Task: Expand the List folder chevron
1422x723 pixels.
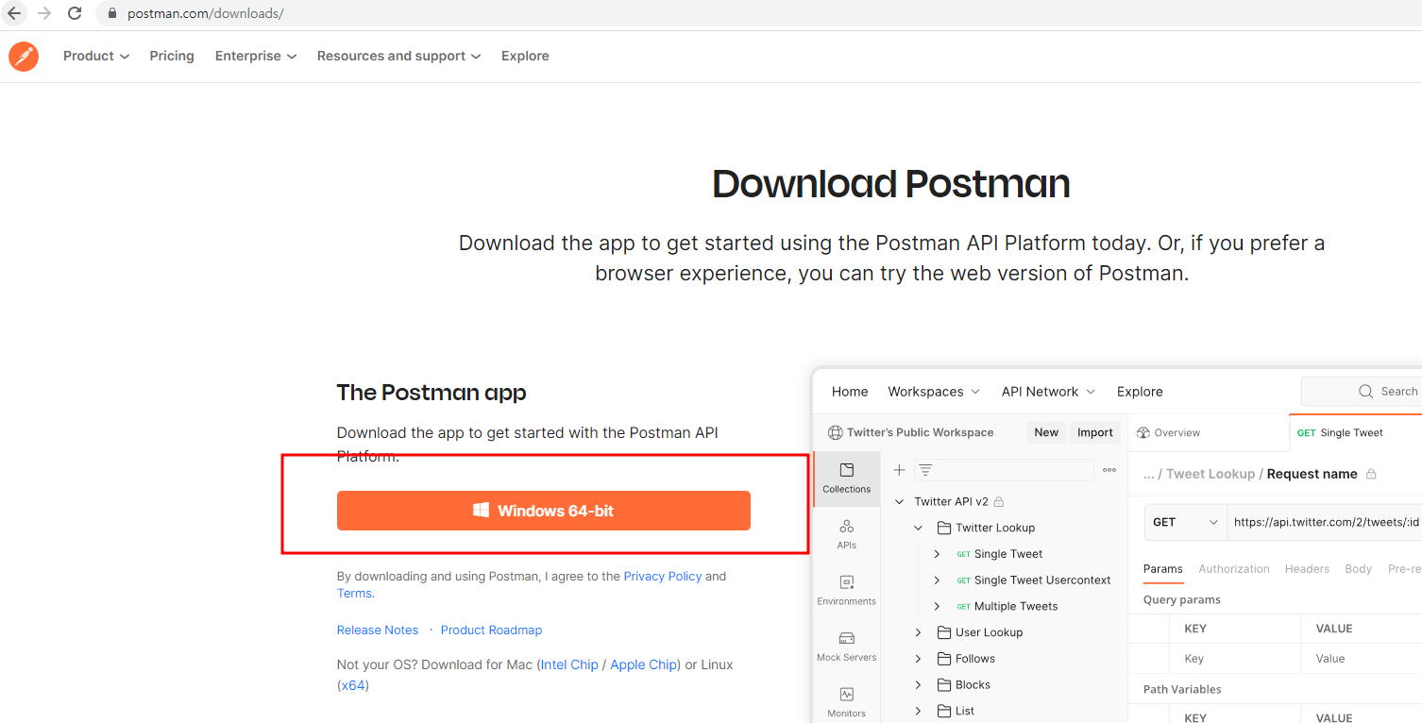Action: pos(918,711)
